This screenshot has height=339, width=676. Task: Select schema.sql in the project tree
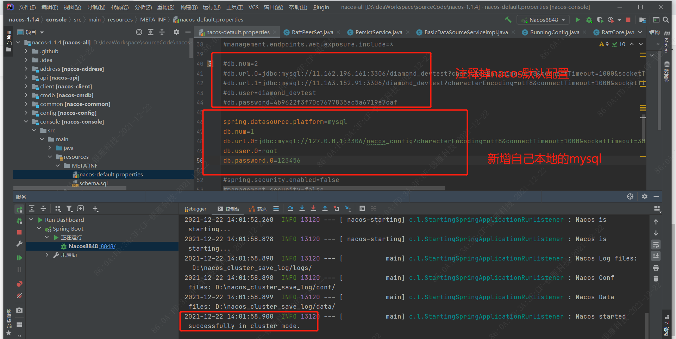[x=93, y=183]
